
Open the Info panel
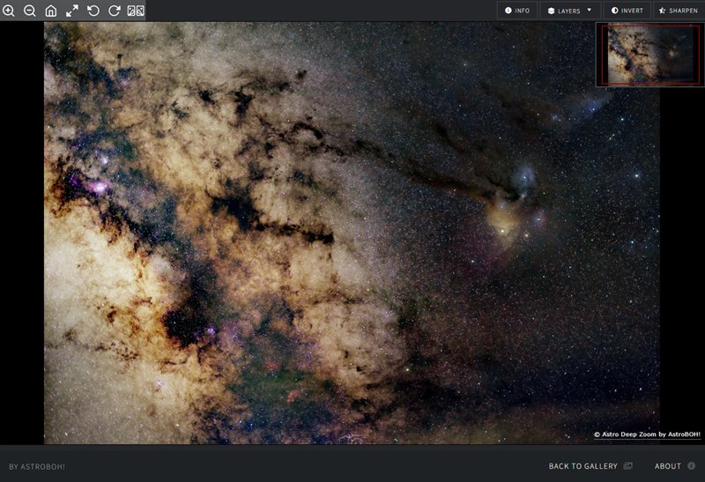pos(517,11)
